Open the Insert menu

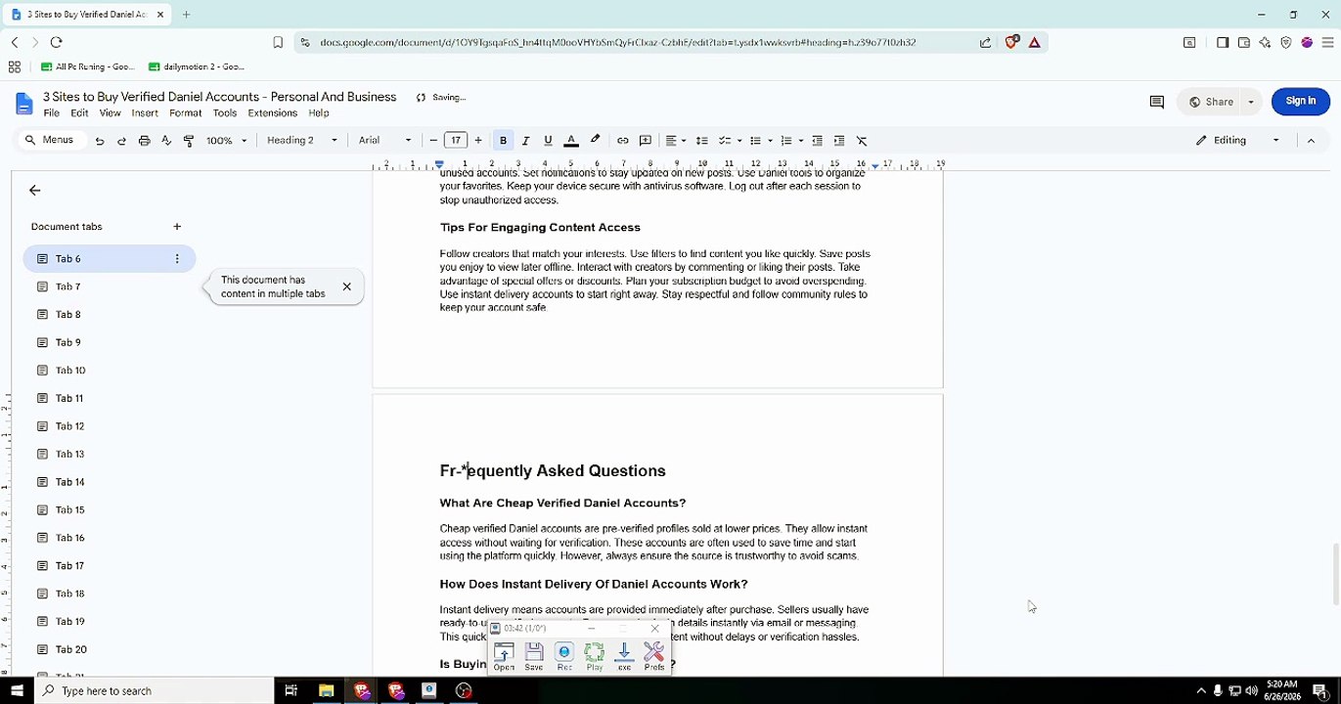145,113
